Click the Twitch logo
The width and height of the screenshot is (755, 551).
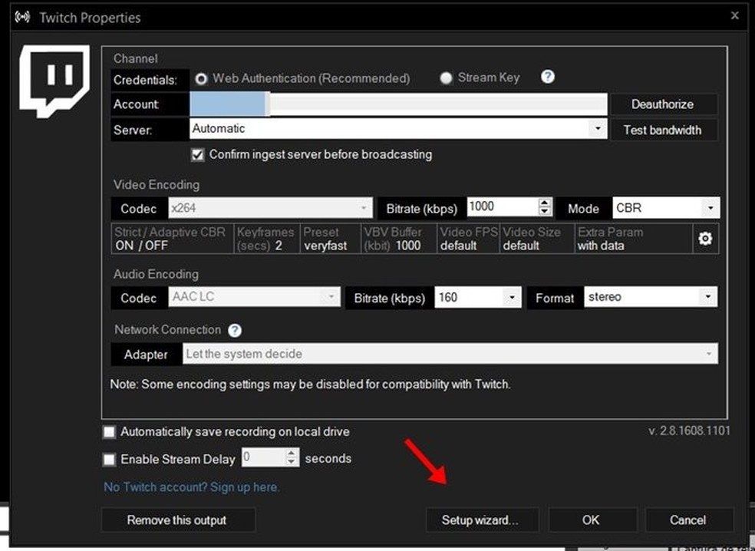[54, 81]
